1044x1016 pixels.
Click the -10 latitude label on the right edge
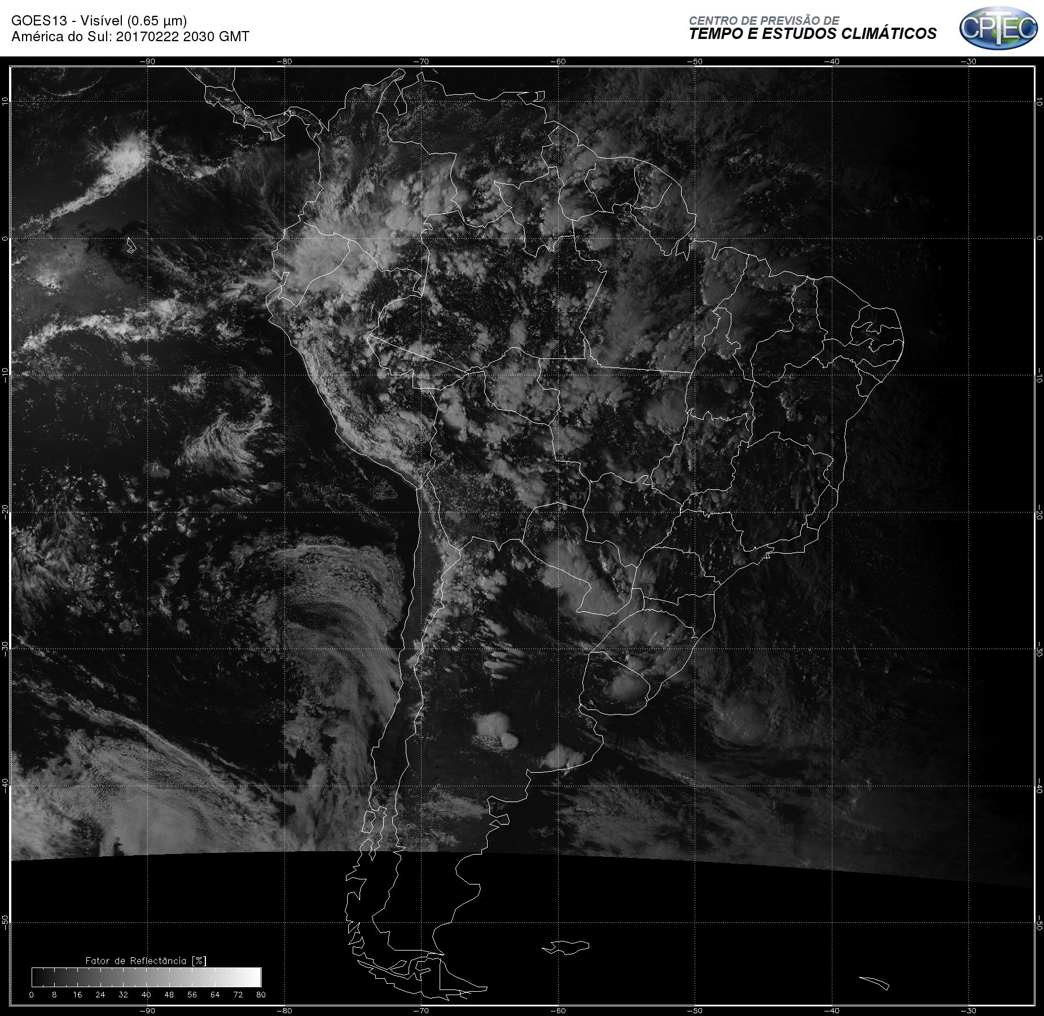pos(1039,375)
